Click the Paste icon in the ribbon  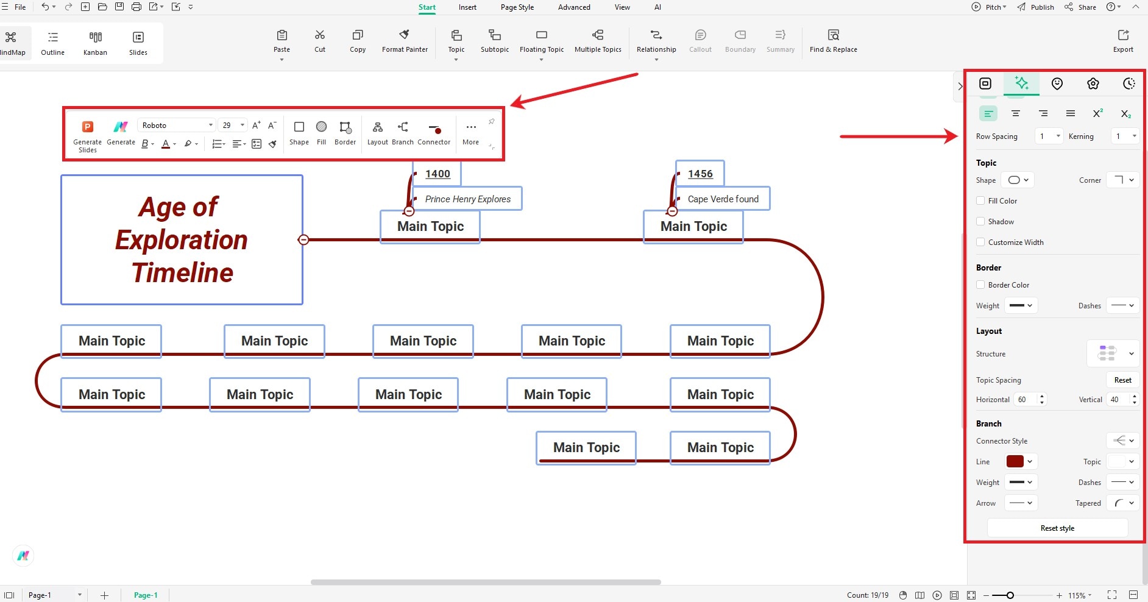282,35
